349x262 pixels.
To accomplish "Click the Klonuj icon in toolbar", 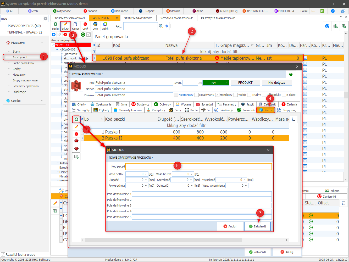I will [x=75, y=25].
